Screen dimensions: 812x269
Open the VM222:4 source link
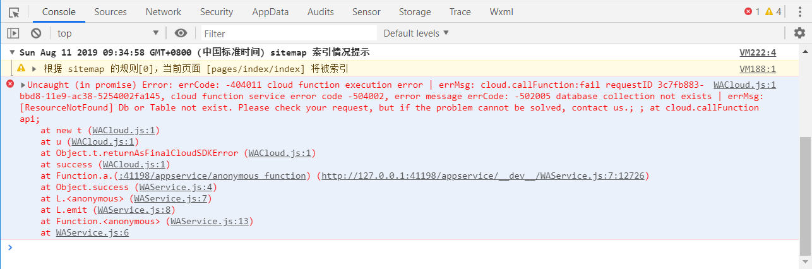758,53
